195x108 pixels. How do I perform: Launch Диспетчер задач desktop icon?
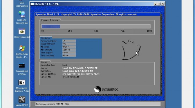(x=22, y=51)
